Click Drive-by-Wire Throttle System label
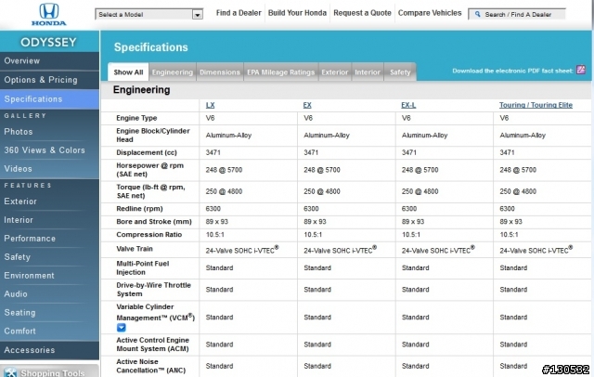 153,290
